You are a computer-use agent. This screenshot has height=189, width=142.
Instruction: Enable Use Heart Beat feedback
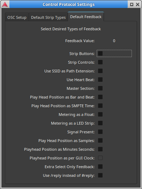point(100,80)
